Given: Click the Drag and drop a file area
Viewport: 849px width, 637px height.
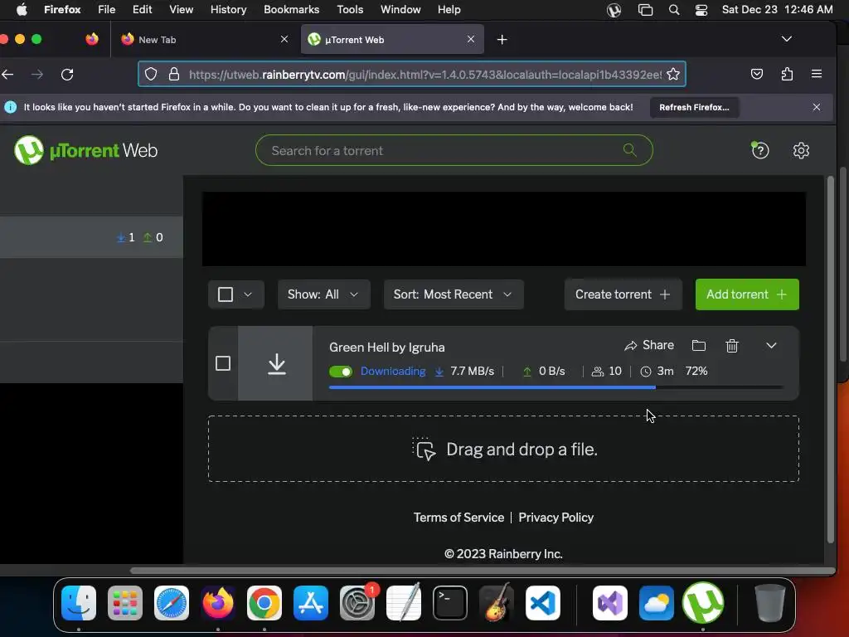Looking at the screenshot, I should (x=503, y=449).
